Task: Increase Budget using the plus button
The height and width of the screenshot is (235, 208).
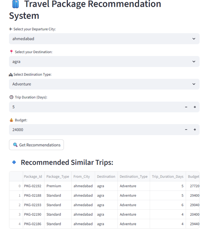Action: coord(194,130)
